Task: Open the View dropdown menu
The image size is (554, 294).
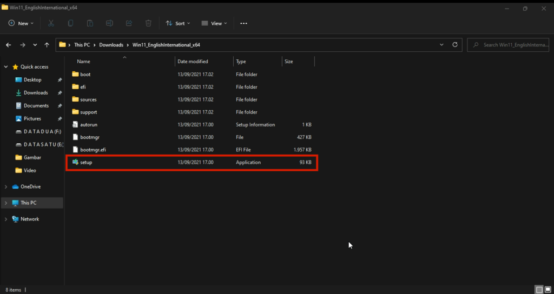Action: pos(214,23)
